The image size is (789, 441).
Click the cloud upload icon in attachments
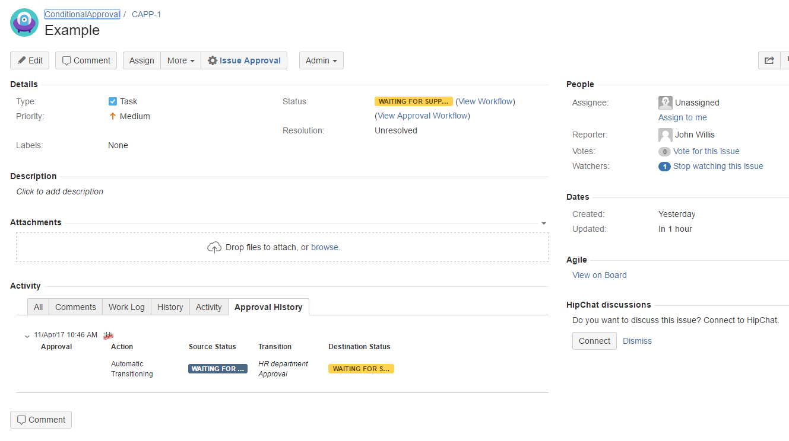click(x=214, y=247)
